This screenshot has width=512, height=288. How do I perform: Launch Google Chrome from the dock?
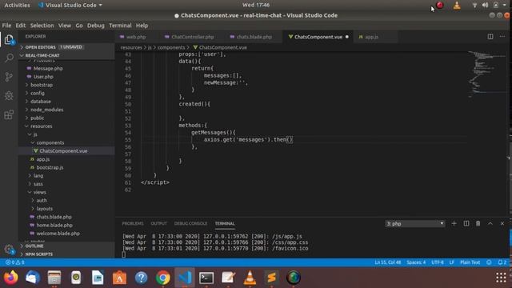point(163,278)
